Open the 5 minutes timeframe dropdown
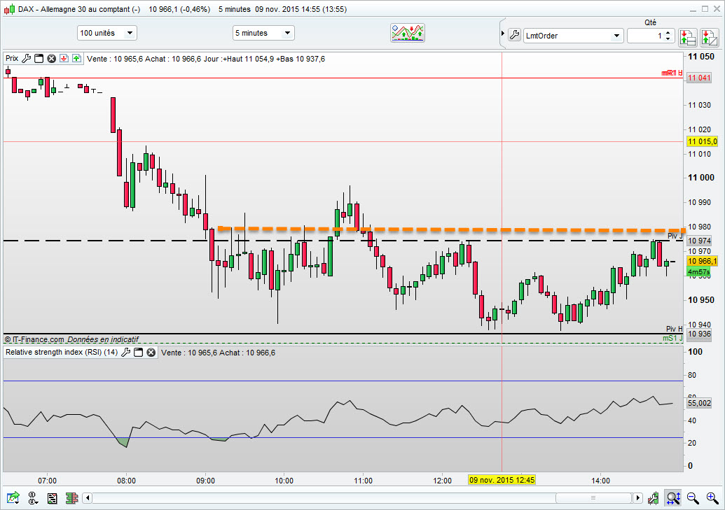The height and width of the screenshot is (510, 725). pyautogui.click(x=263, y=33)
